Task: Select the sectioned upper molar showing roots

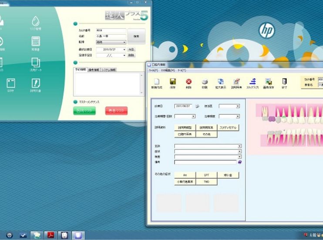Action: pyautogui.click(x=265, y=113)
